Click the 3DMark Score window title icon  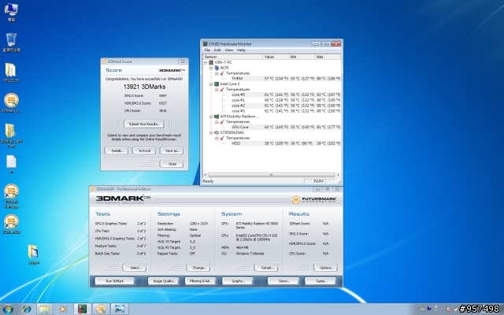click(104, 61)
